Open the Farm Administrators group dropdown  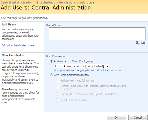(82, 66)
